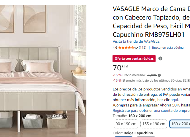
Task: Click the main bed product image
Action: pyautogui.click(x=43, y=71)
